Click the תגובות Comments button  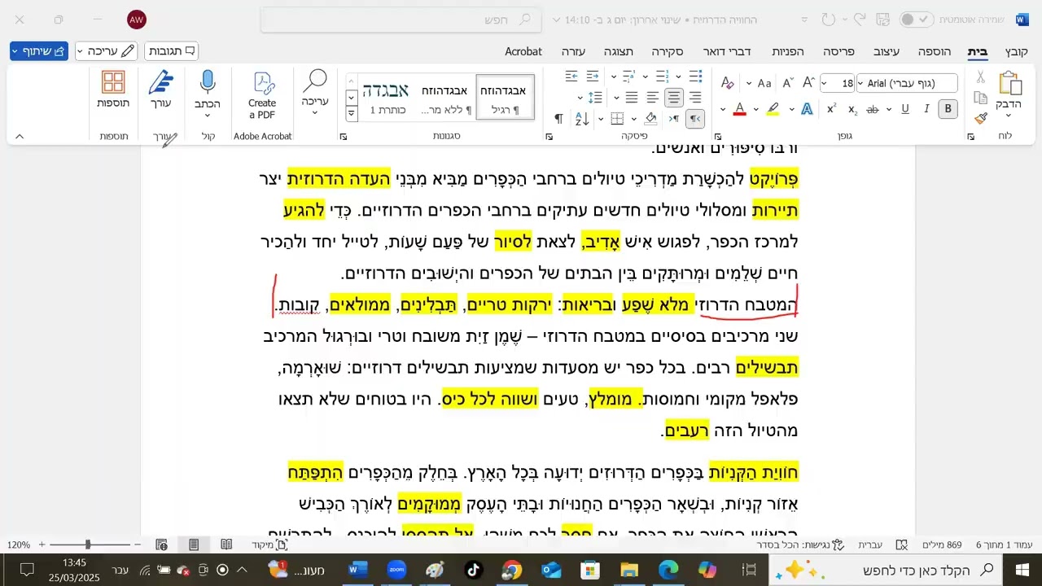pyautogui.click(x=172, y=51)
